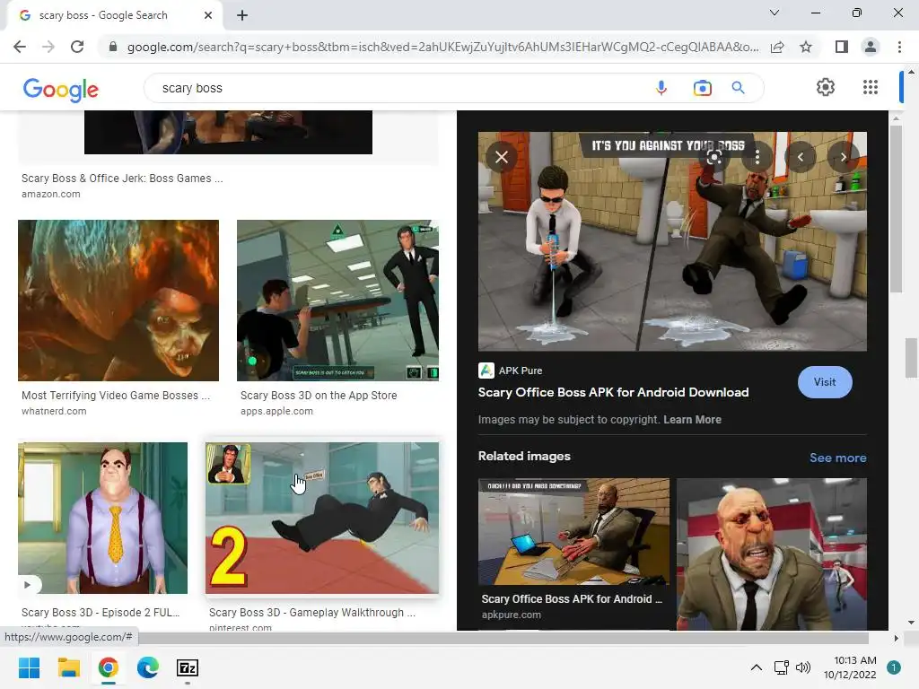Click 'See more' related images
The width and height of the screenshot is (919, 689).
(x=837, y=458)
